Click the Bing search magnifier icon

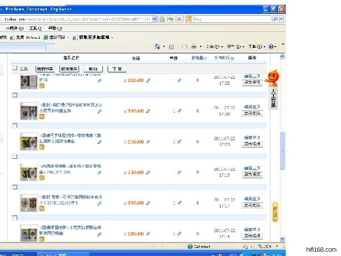tap(275, 19)
